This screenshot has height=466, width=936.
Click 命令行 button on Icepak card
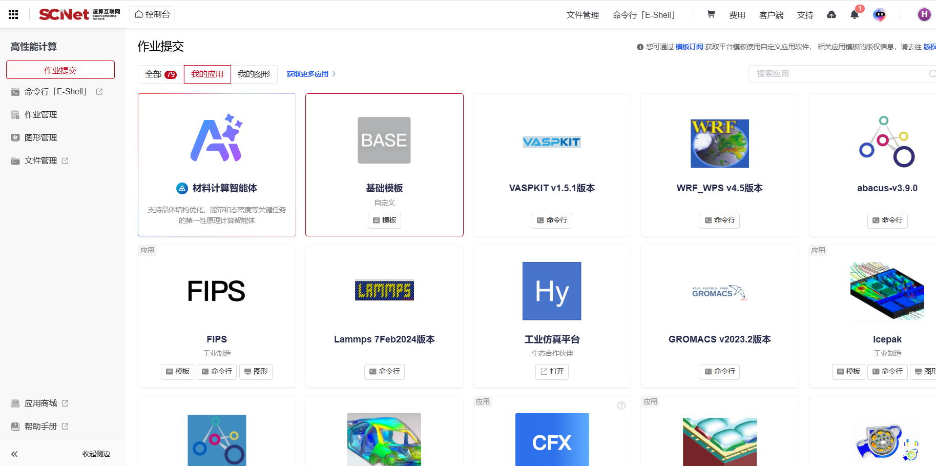(x=887, y=372)
